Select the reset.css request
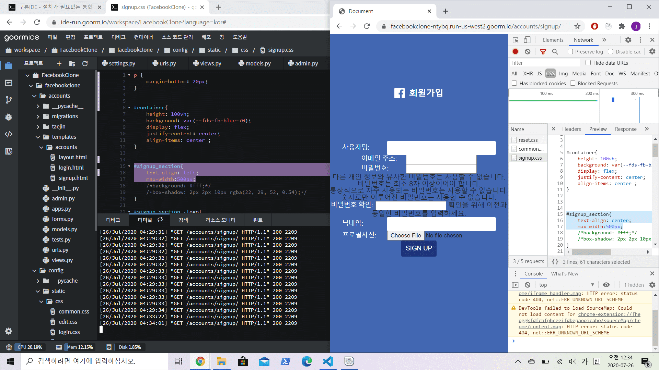The width and height of the screenshot is (659, 370). [528, 140]
